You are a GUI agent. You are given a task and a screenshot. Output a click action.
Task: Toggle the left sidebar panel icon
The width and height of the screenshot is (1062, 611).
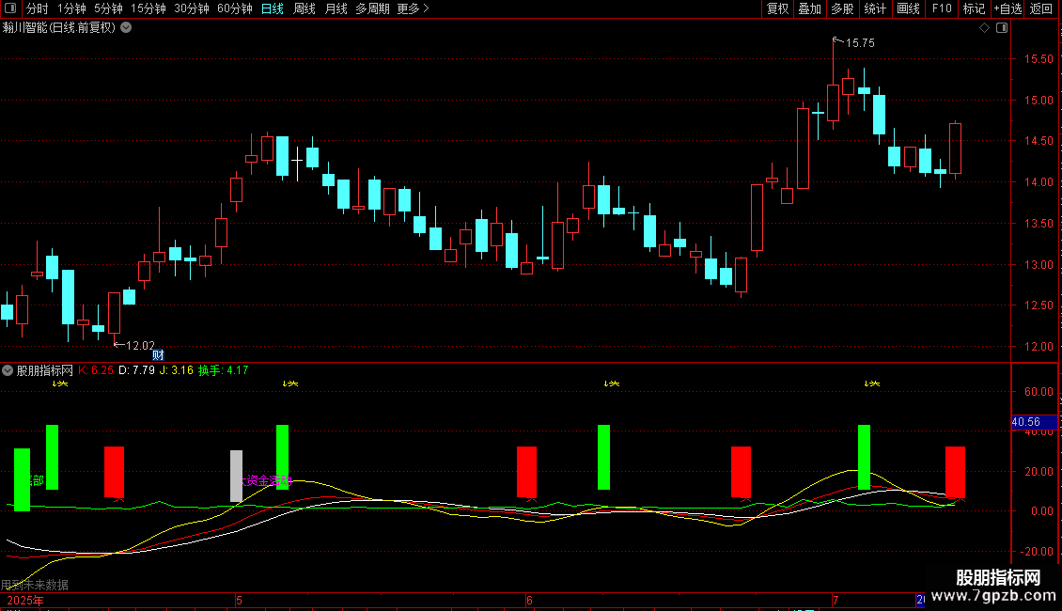click(x=10, y=8)
